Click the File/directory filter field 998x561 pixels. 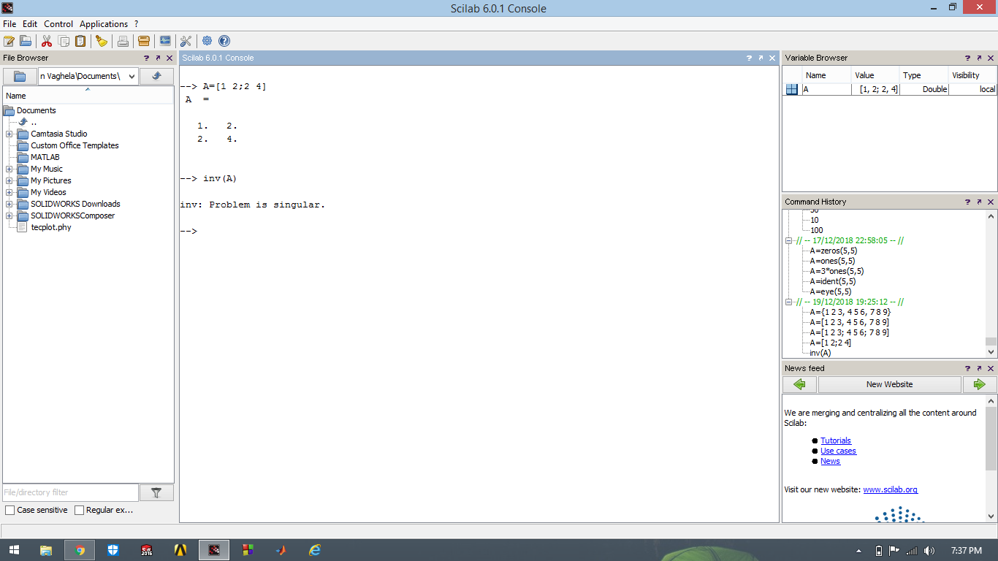pyautogui.click(x=70, y=492)
